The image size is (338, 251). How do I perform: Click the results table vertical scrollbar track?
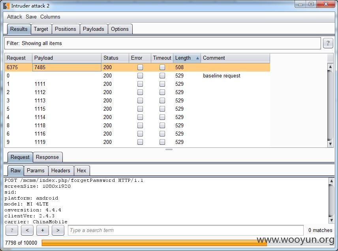(x=330, y=106)
